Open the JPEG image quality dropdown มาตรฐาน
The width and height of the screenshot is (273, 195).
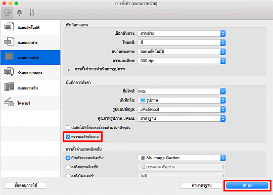pos(181,118)
